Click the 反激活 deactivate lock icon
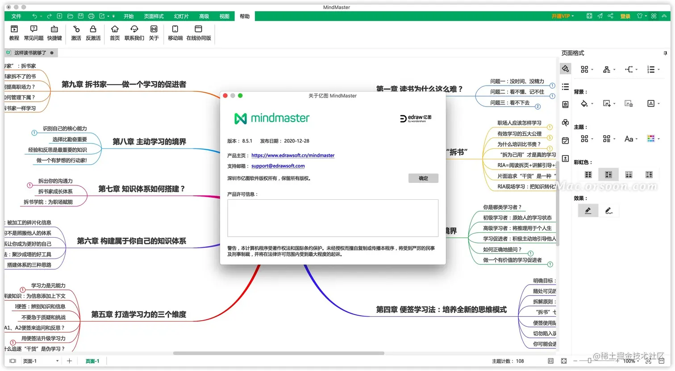675x371 pixels. (x=93, y=33)
